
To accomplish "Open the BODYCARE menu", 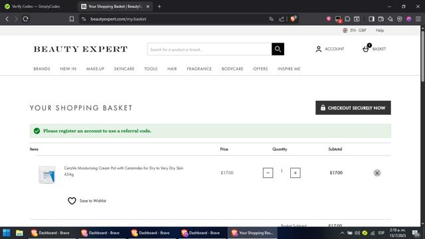I will pyautogui.click(x=232, y=69).
